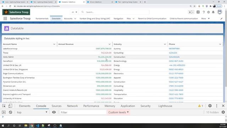Click the GenePoint phone link

(x=176, y=61)
